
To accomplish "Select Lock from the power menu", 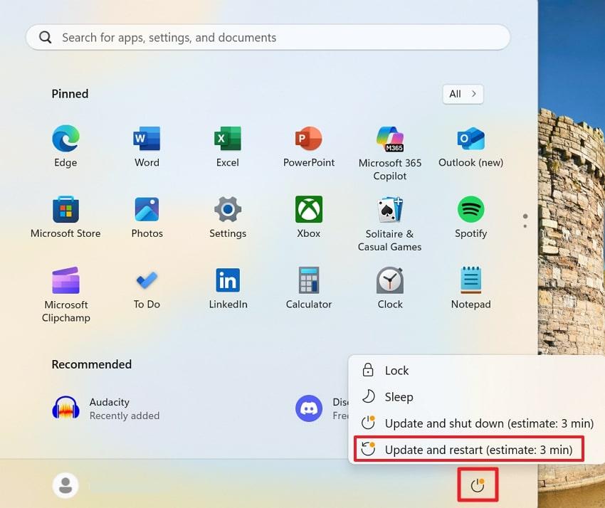I will tap(476, 370).
